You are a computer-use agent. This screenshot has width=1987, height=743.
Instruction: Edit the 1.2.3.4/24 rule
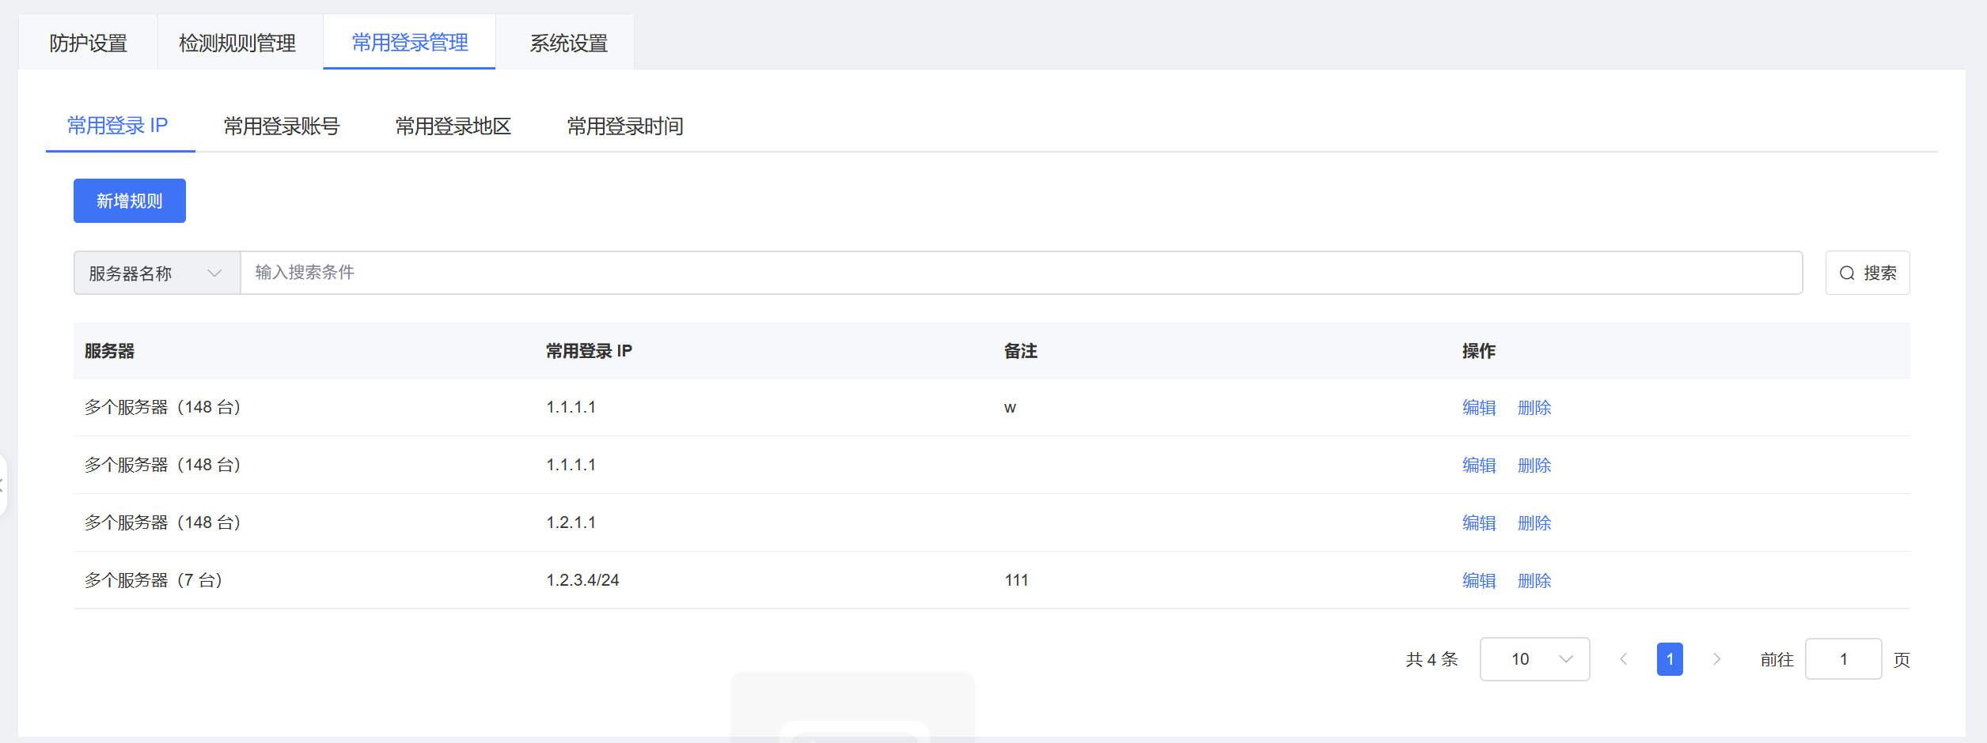click(1479, 580)
